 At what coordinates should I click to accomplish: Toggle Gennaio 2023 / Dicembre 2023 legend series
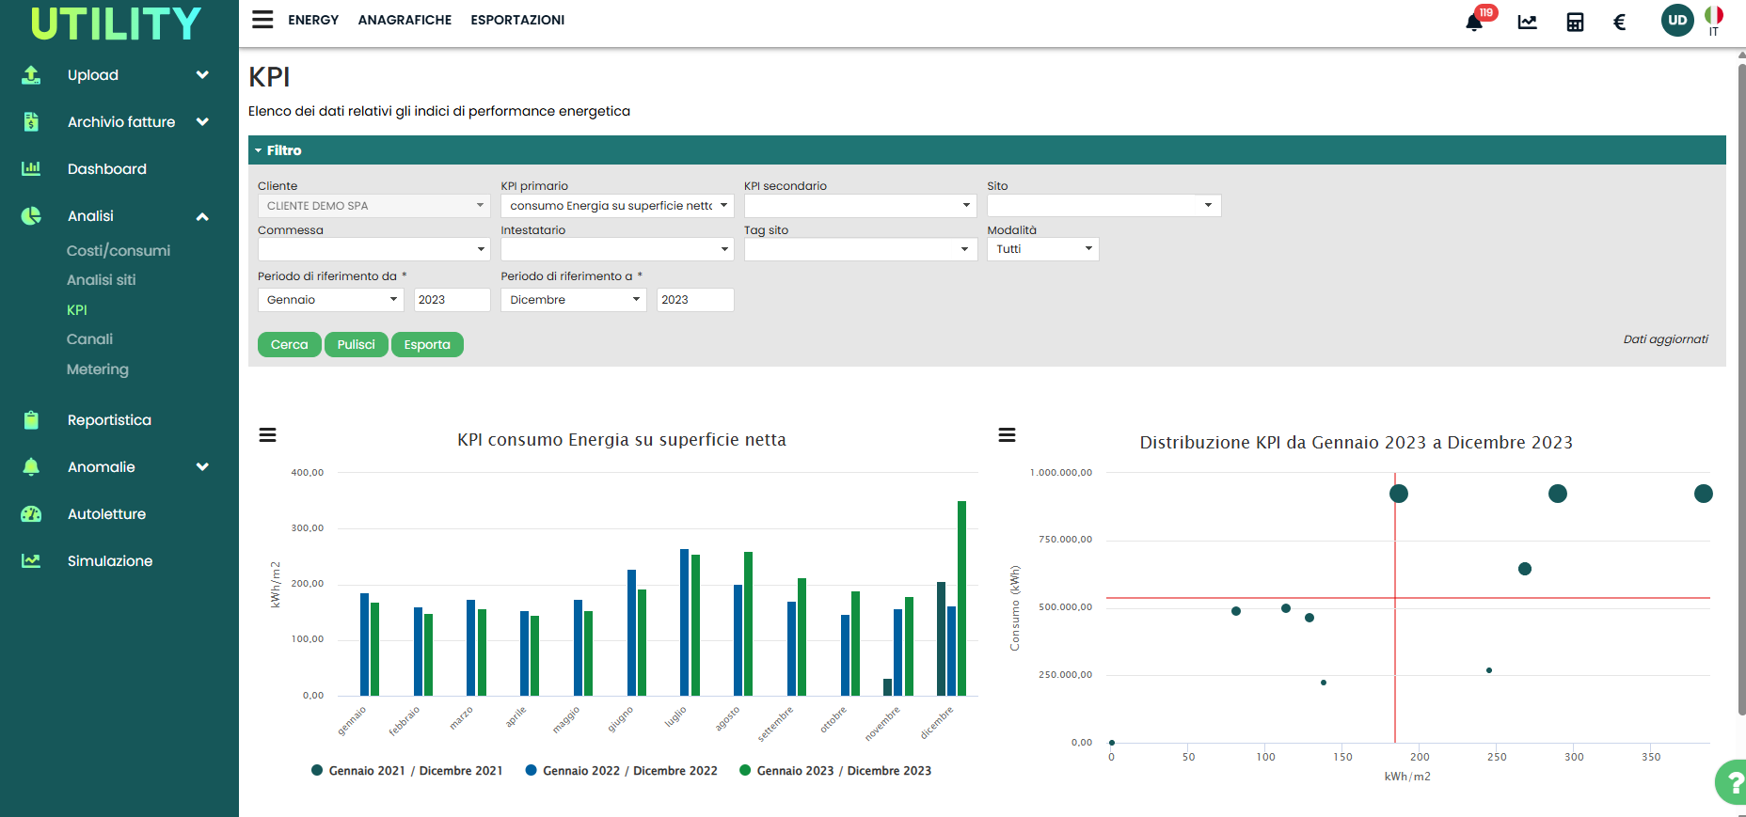coord(835,771)
